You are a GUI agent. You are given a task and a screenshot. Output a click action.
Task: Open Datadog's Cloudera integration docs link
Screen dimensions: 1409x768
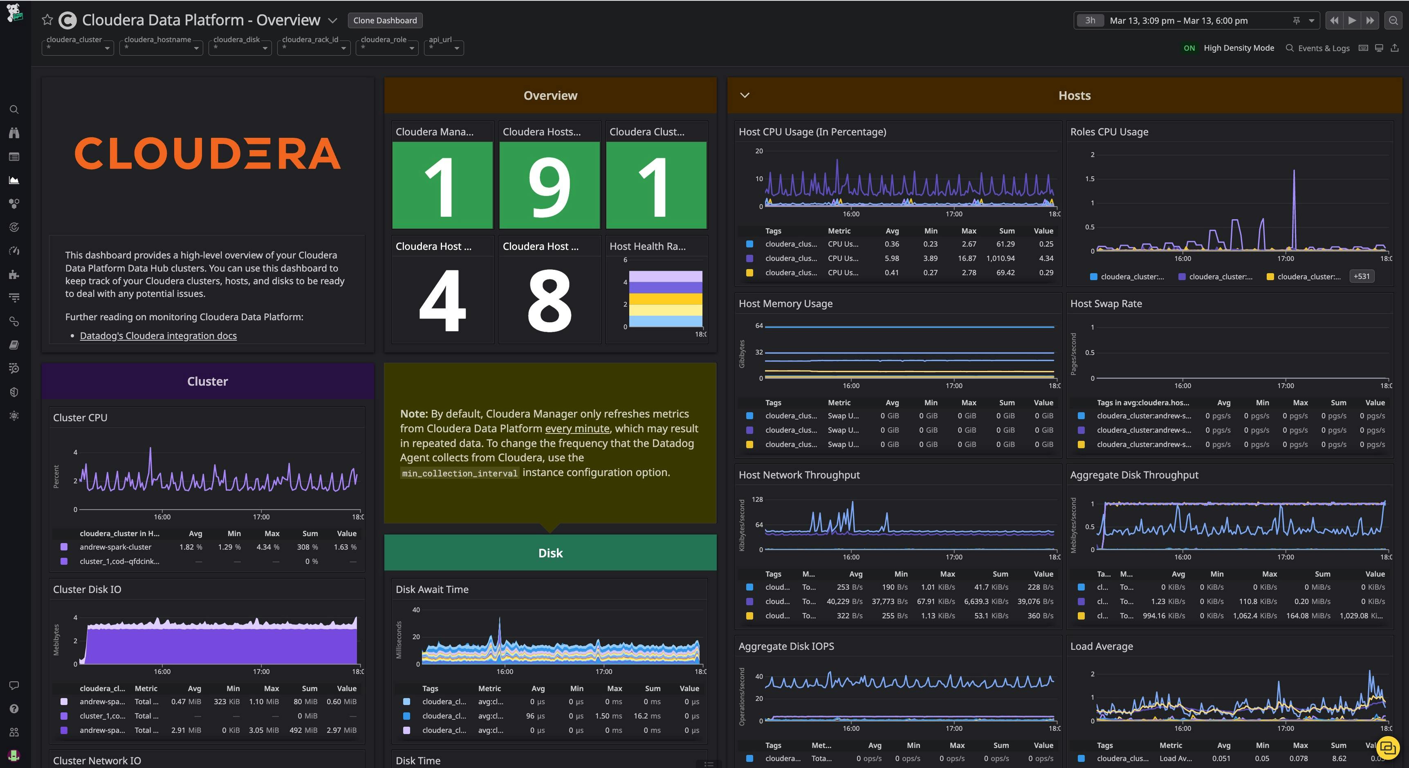[x=158, y=335]
